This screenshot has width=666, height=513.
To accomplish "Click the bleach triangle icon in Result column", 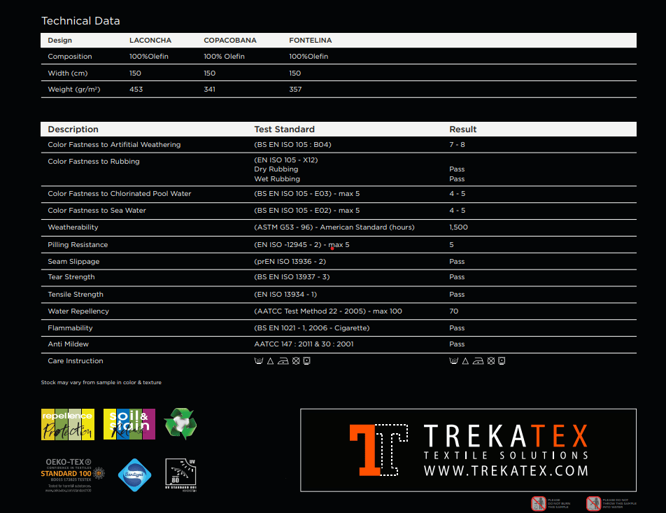I will tap(465, 361).
